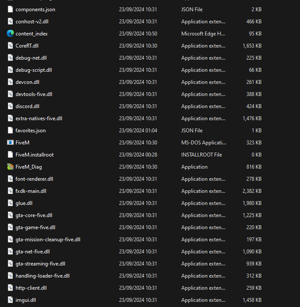
Task: Click the conhost-v2.dll file name
Action: coord(32,22)
